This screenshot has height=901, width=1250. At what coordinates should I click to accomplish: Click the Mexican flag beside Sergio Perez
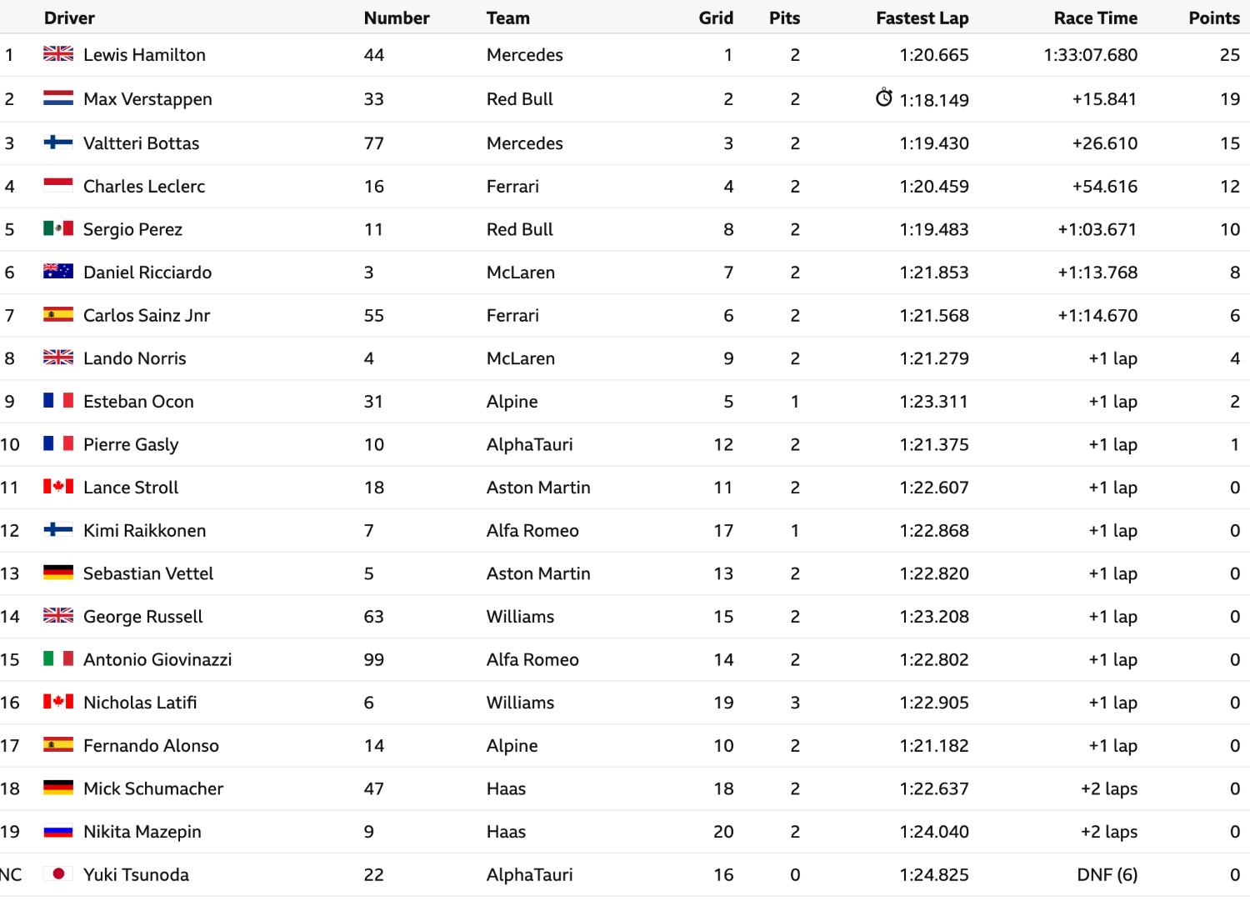click(58, 228)
